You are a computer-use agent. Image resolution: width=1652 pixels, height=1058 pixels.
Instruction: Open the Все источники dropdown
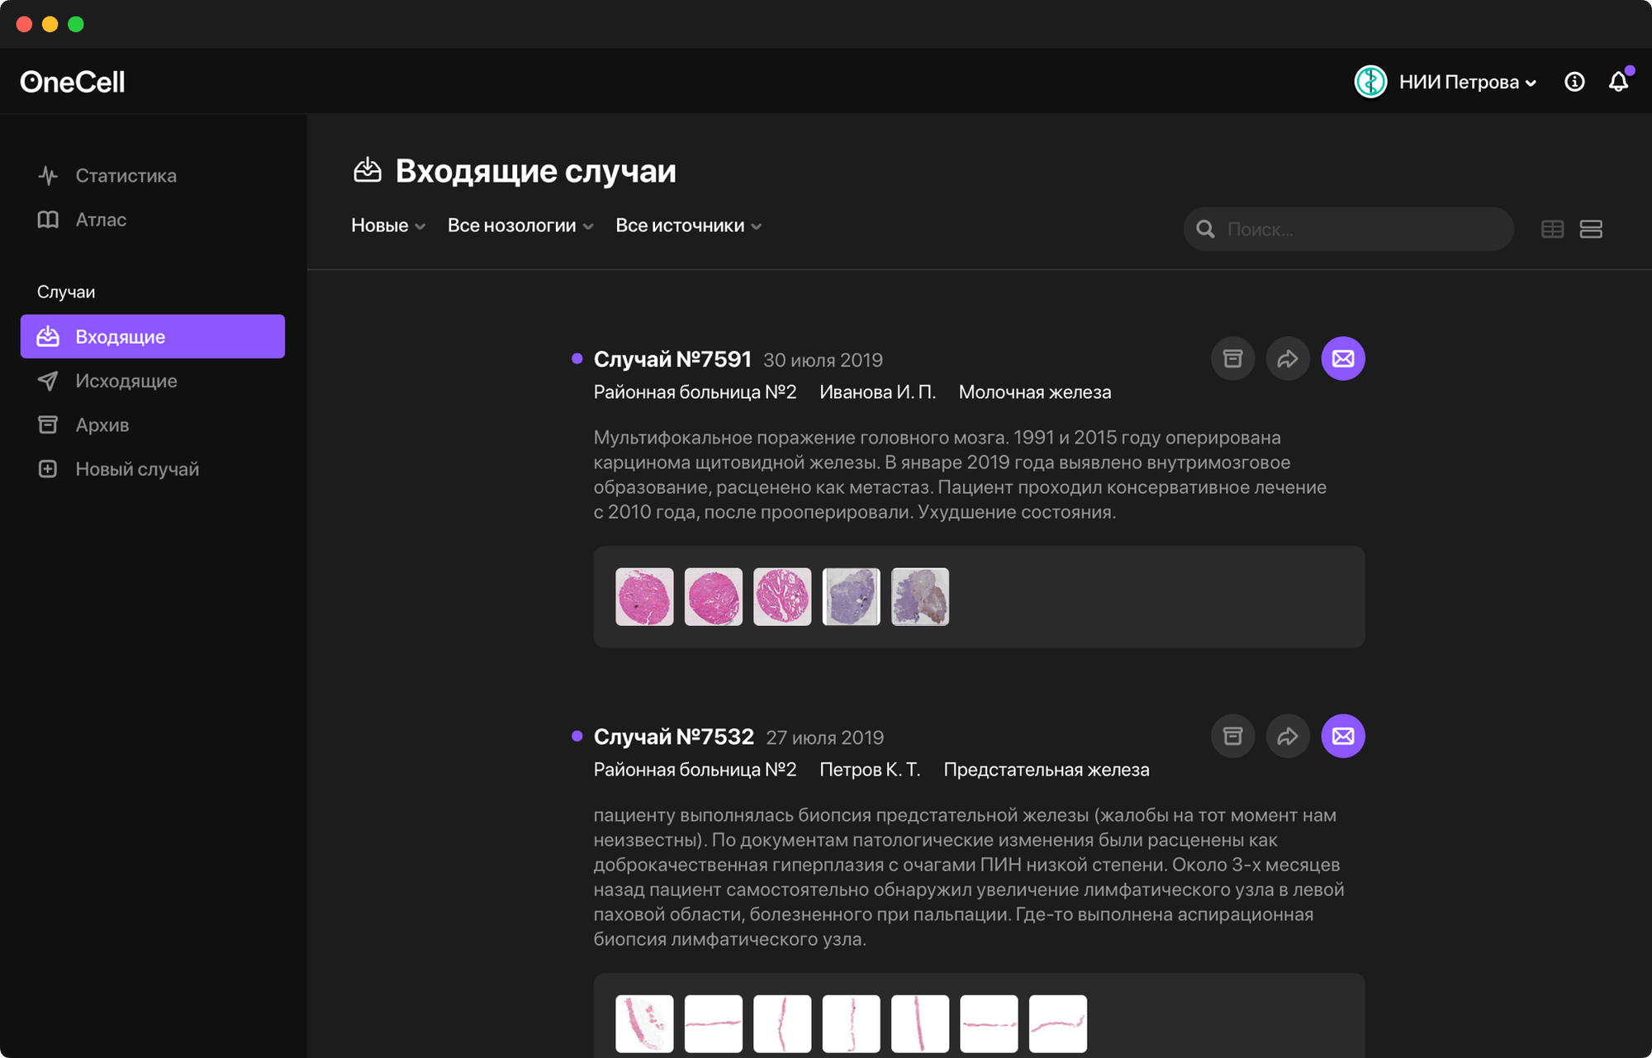[x=688, y=225]
